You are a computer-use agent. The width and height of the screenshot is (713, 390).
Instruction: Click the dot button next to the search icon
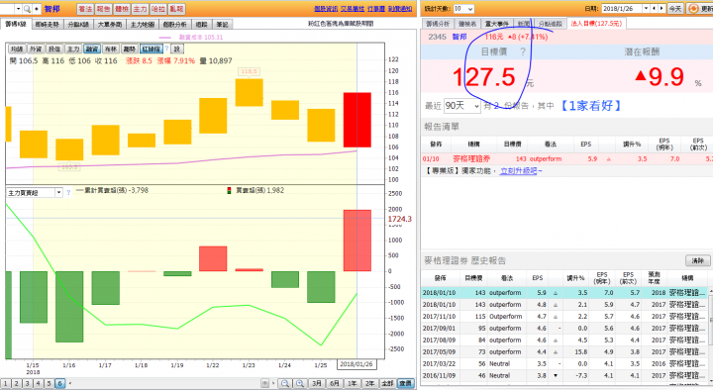point(37,9)
